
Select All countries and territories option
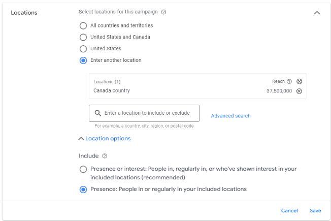(83, 25)
